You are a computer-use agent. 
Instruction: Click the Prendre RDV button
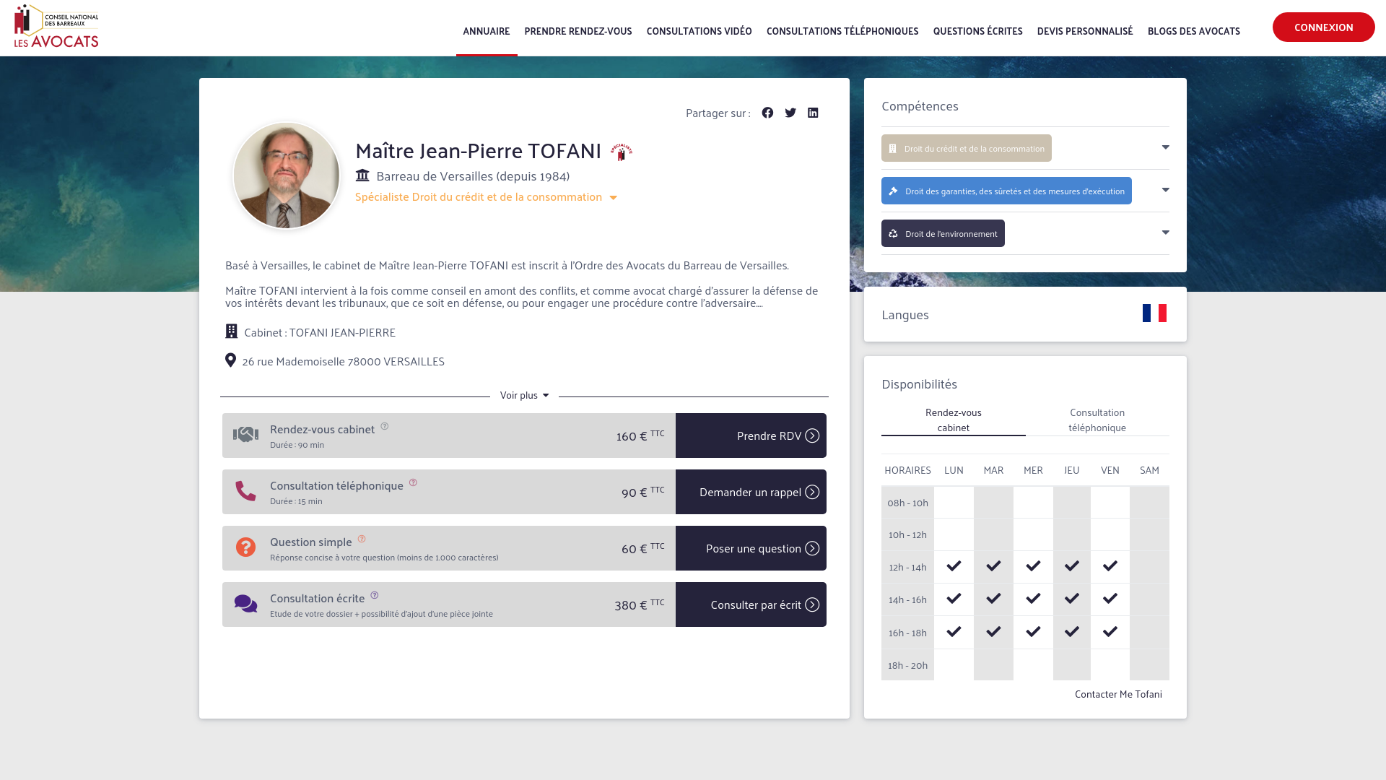point(751,435)
